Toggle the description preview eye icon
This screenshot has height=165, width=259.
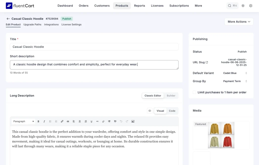149,111
